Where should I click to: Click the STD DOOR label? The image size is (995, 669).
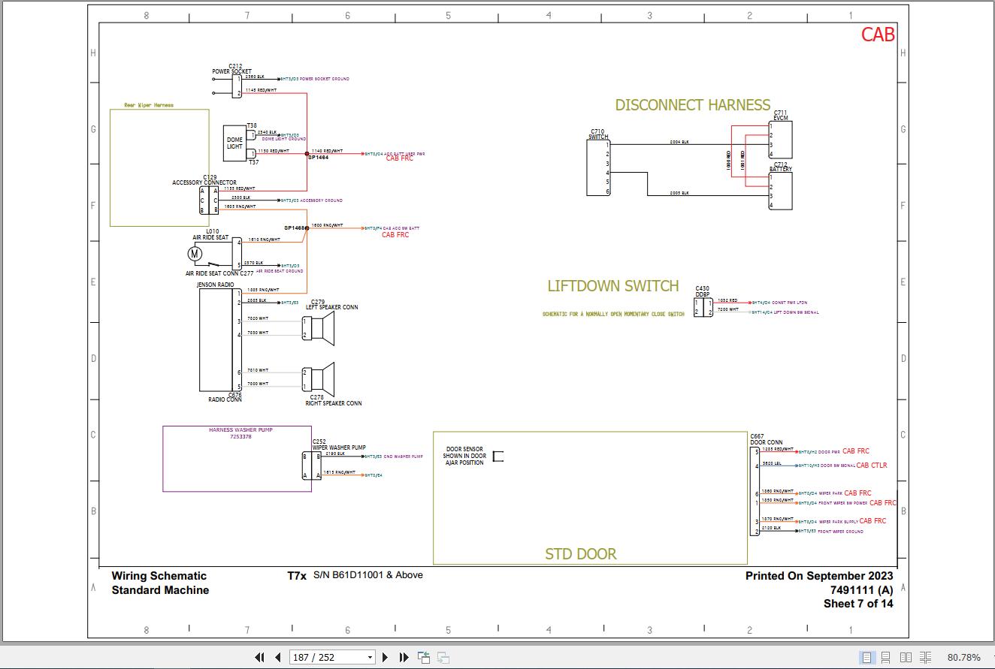580,554
